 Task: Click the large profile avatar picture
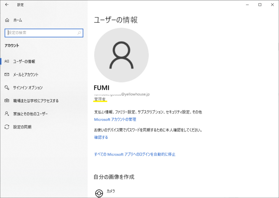(121, 54)
